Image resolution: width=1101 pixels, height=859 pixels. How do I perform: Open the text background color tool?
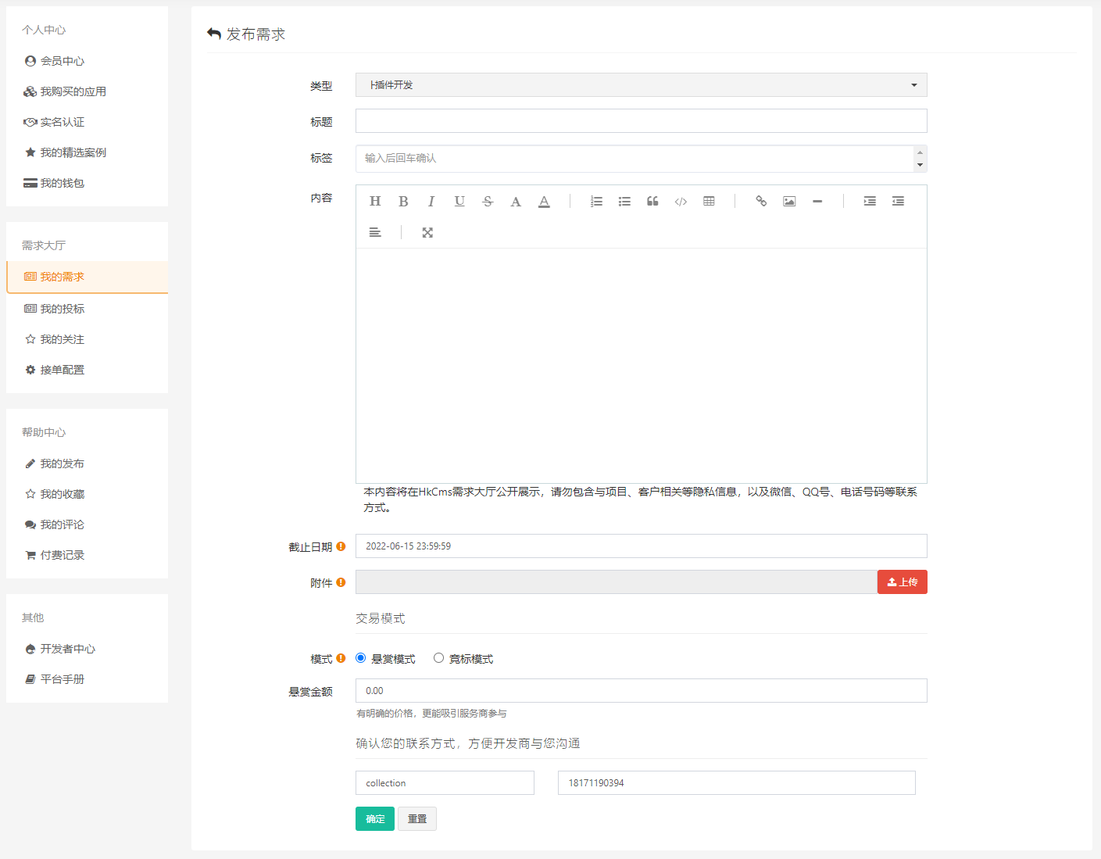pyautogui.click(x=544, y=202)
